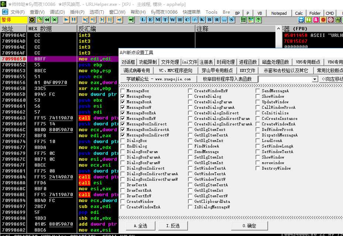This screenshot has width=343, height=236.
Task: Click the Calc shortcut button
Action: 299,13
